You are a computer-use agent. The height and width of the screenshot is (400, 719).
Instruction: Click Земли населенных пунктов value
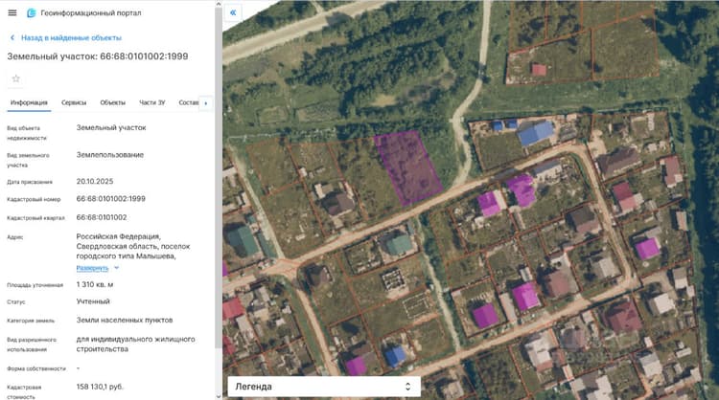(125, 320)
